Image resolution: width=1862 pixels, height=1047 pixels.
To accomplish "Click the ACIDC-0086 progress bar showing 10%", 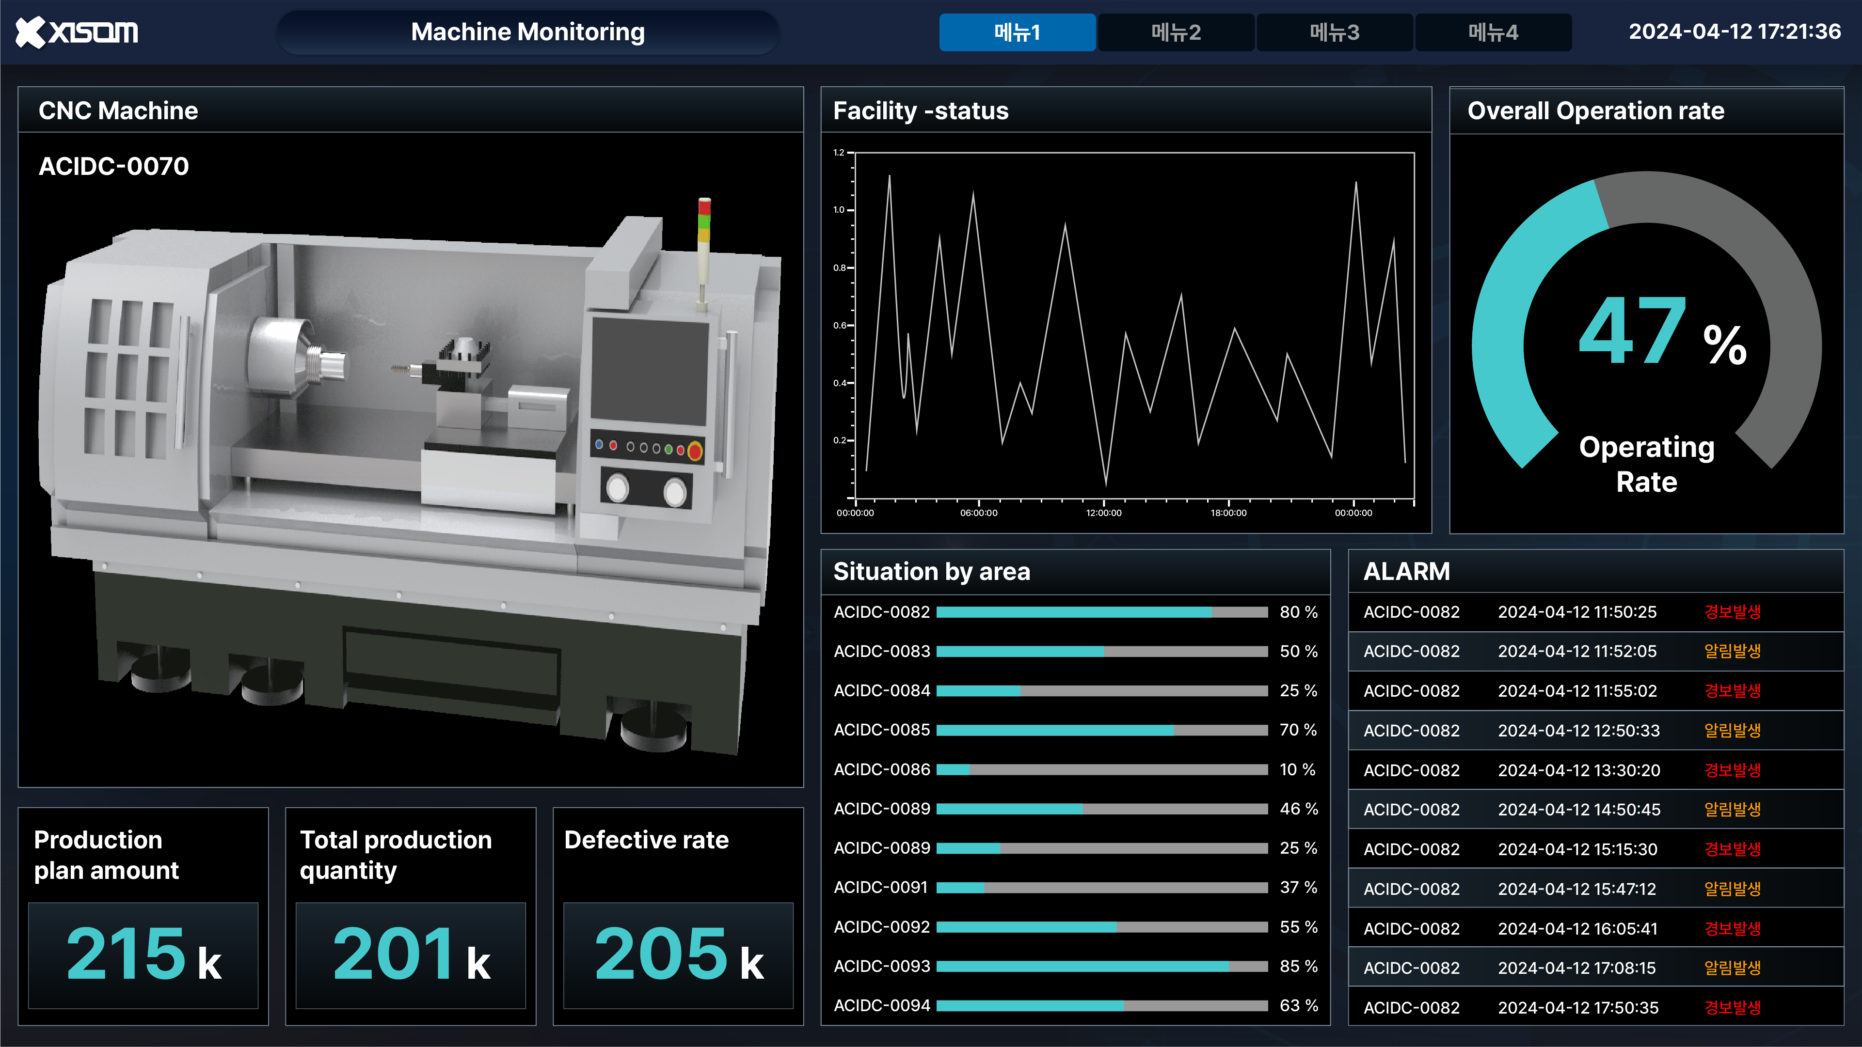I will pos(1098,769).
